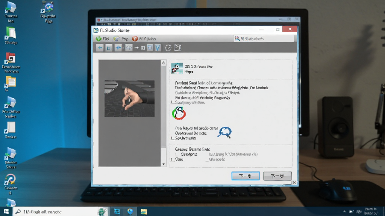Select the four-way move arrows tool
Viewport: 385px width, 216px height.
(x=118, y=48)
